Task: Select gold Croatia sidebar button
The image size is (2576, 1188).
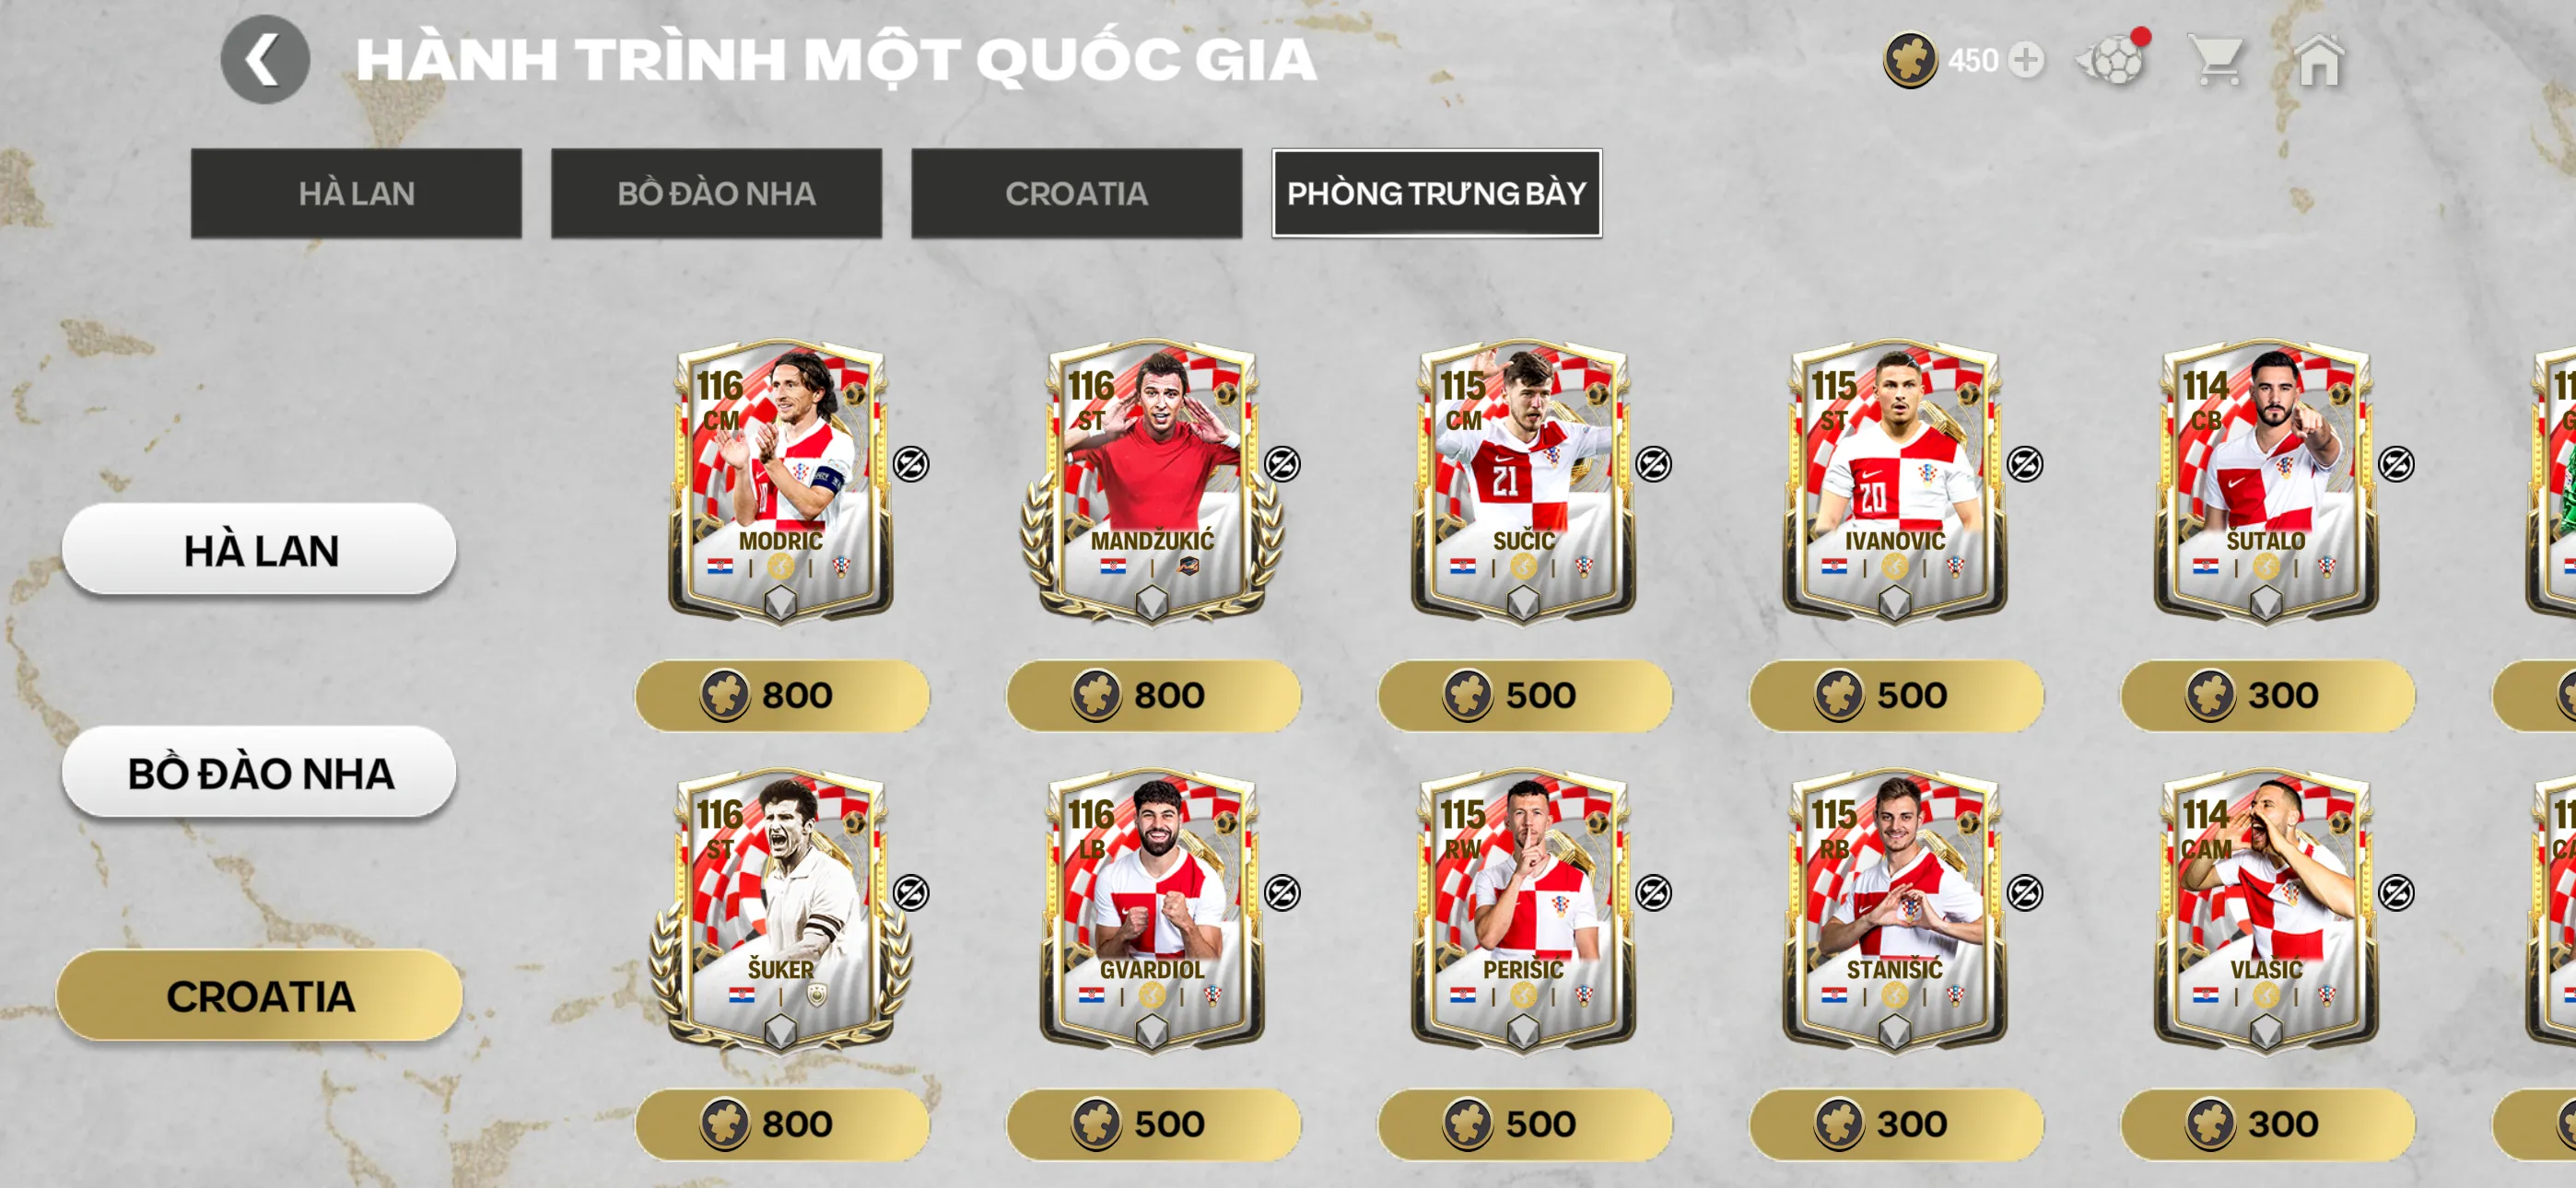Action: click(260, 996)
